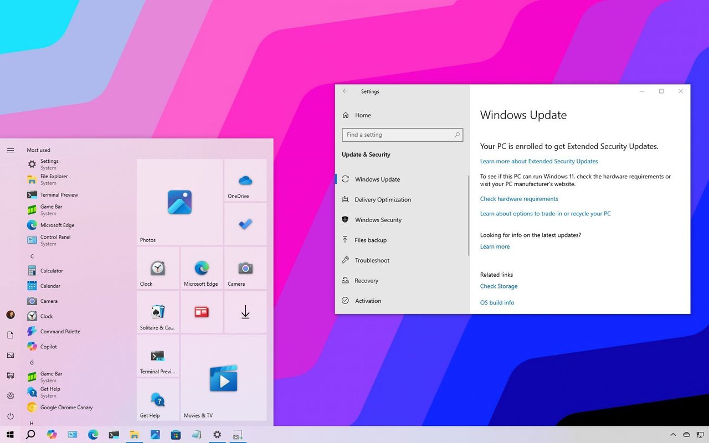
Task: Launch Calculator from the app list
Action: [52, 271]
